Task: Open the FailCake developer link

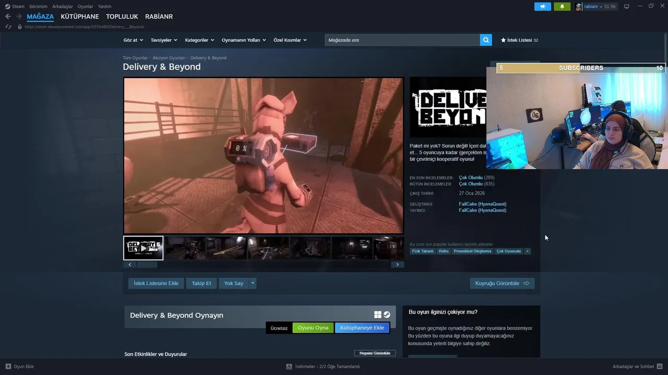Action: 482,204
